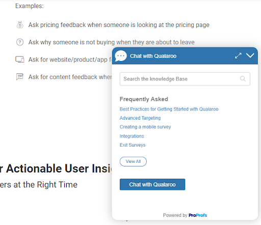The width and height of the screenshot is (261, 225).
Task: Click the 'Powered by' text
Action: click(x=175, y=215)
